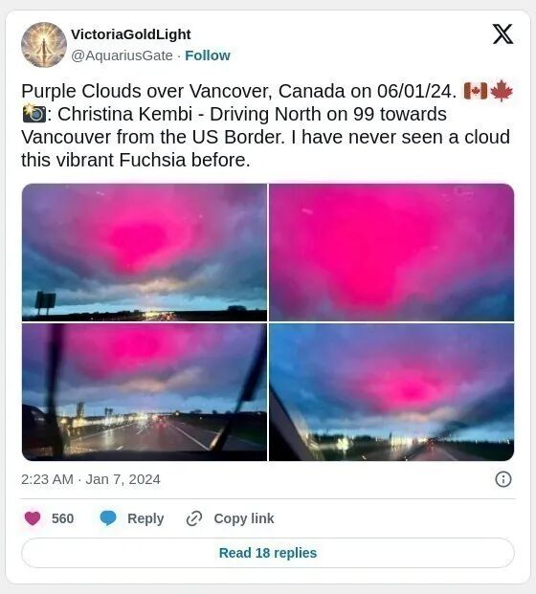Click the 560 likes count
The image size is (536, 594).
pyautogui.click(x=62, y=518)
